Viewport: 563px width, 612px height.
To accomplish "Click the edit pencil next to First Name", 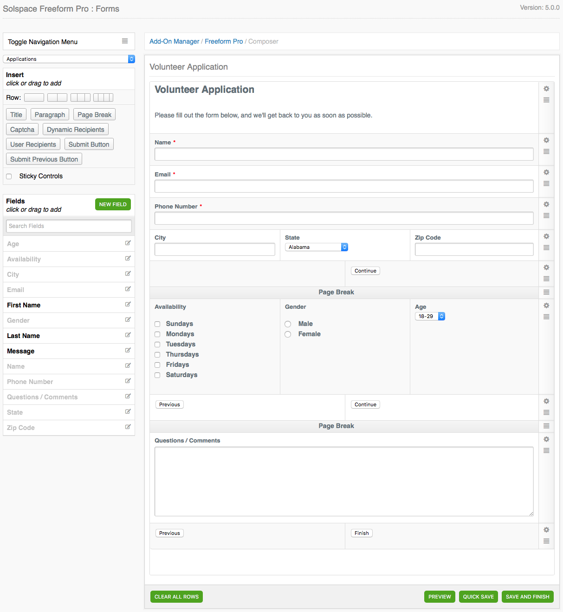I will pos(128,304).
